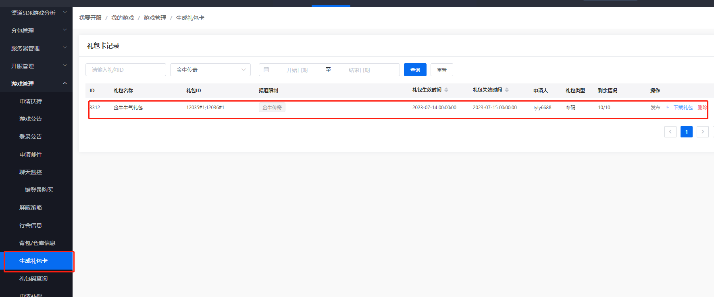Click the 重置 reset button
The height and width of the screenshot is (297, 714).
(442, 70)
